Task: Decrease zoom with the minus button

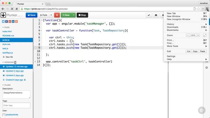Action: (187, 35)
